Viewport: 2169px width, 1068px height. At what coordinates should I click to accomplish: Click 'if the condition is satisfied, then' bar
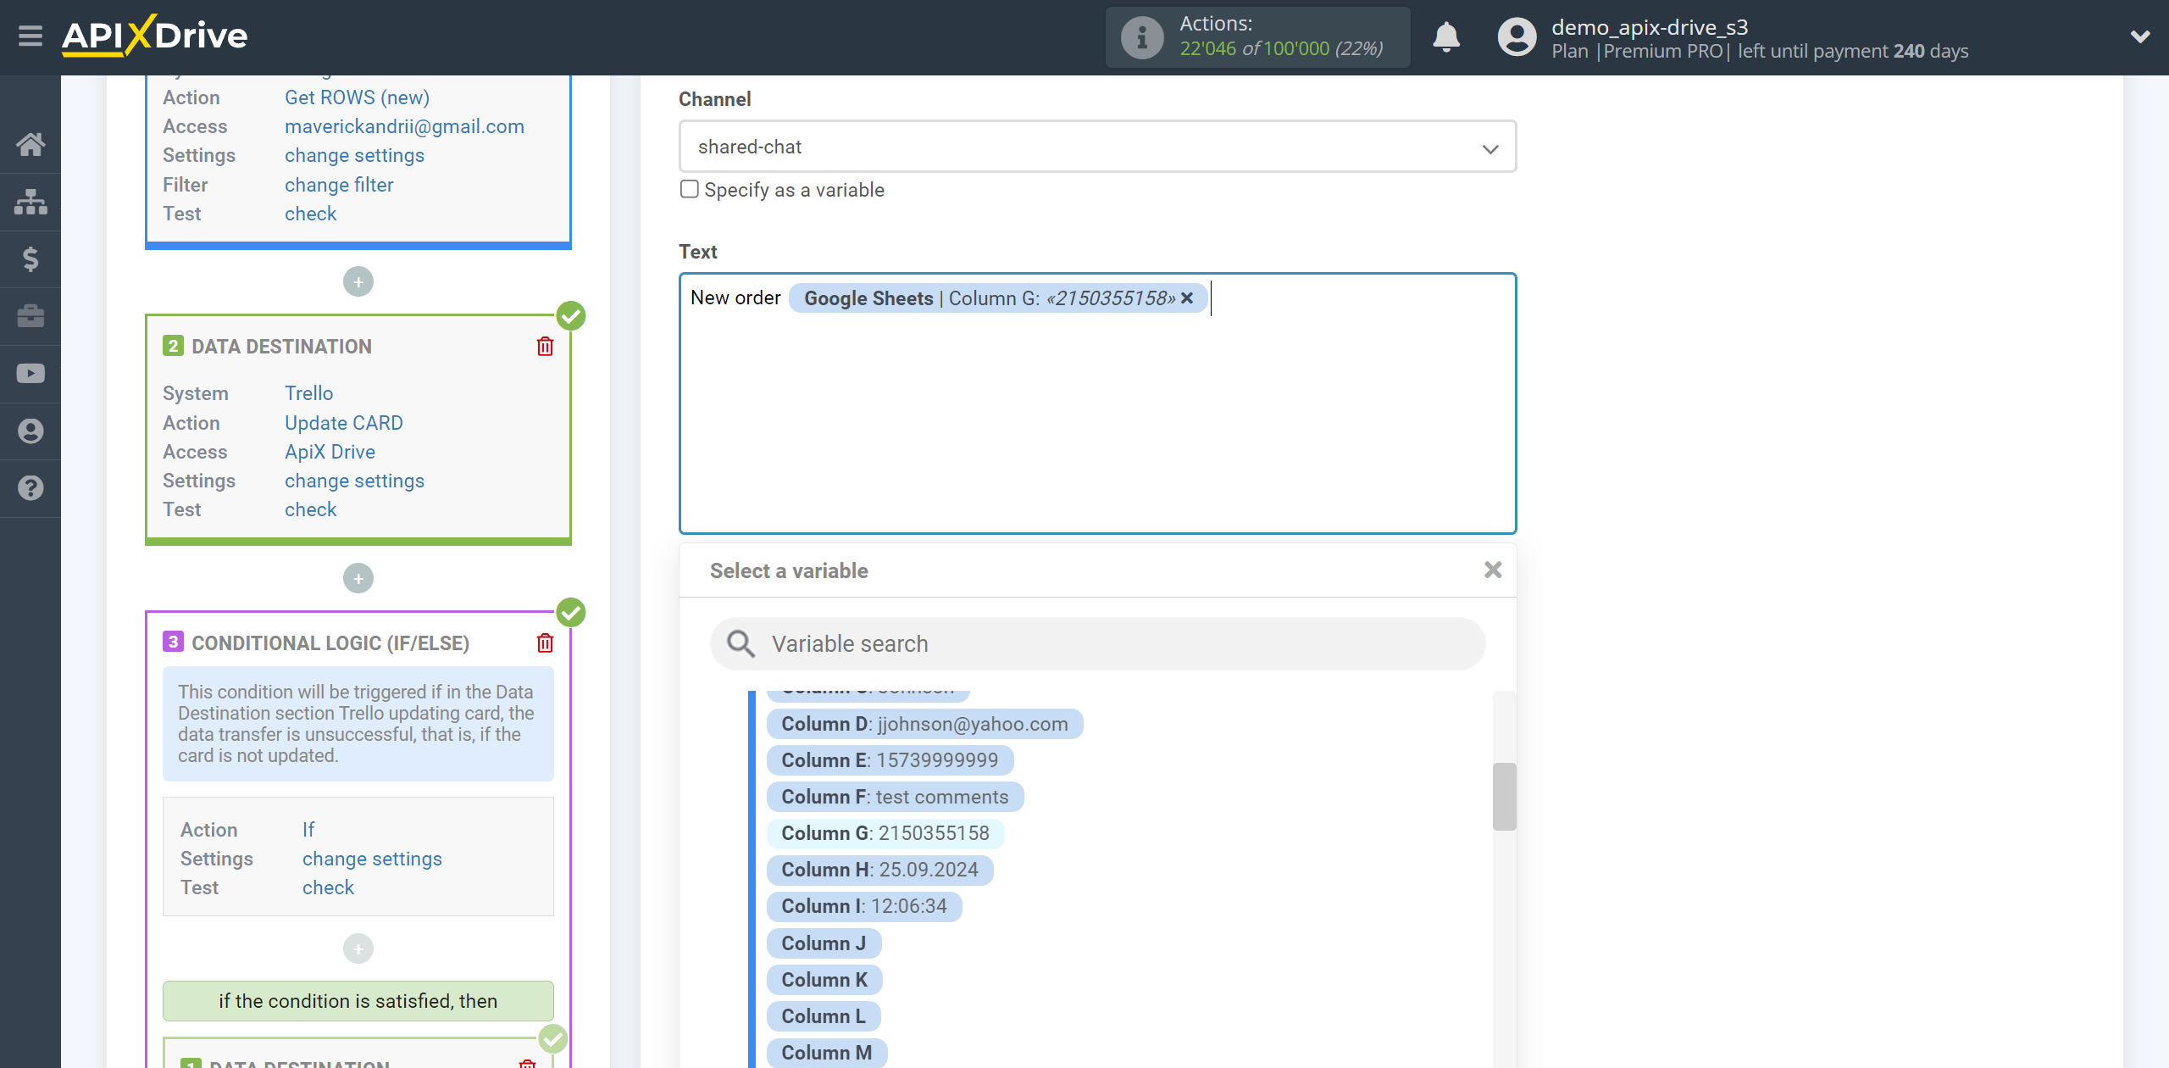358,1001
